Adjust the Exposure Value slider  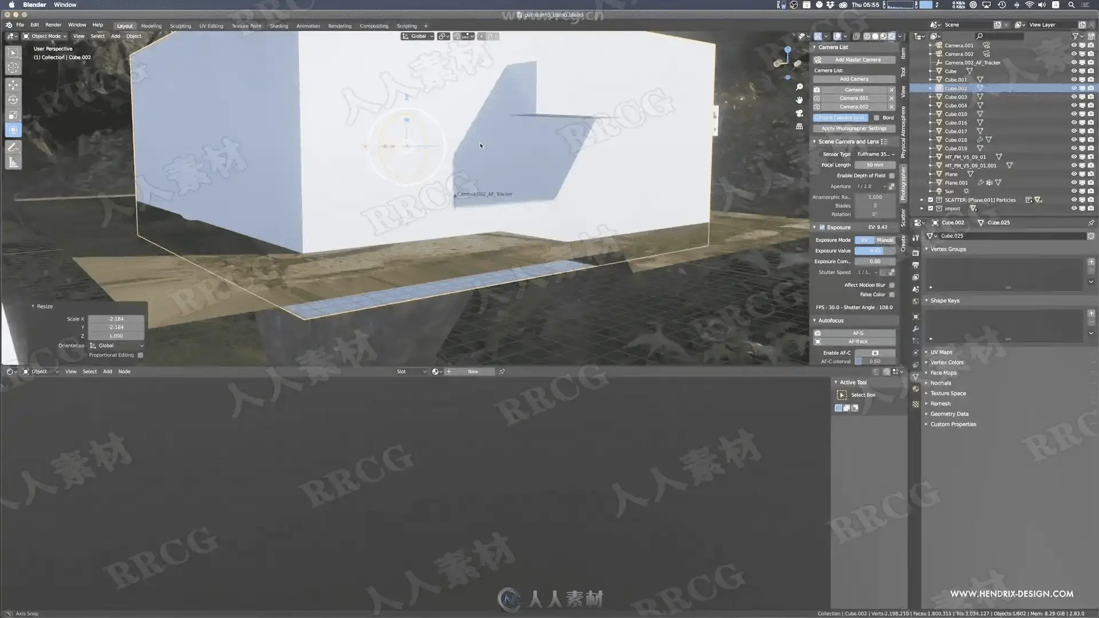pyautogui.click(x=875, y=251)
